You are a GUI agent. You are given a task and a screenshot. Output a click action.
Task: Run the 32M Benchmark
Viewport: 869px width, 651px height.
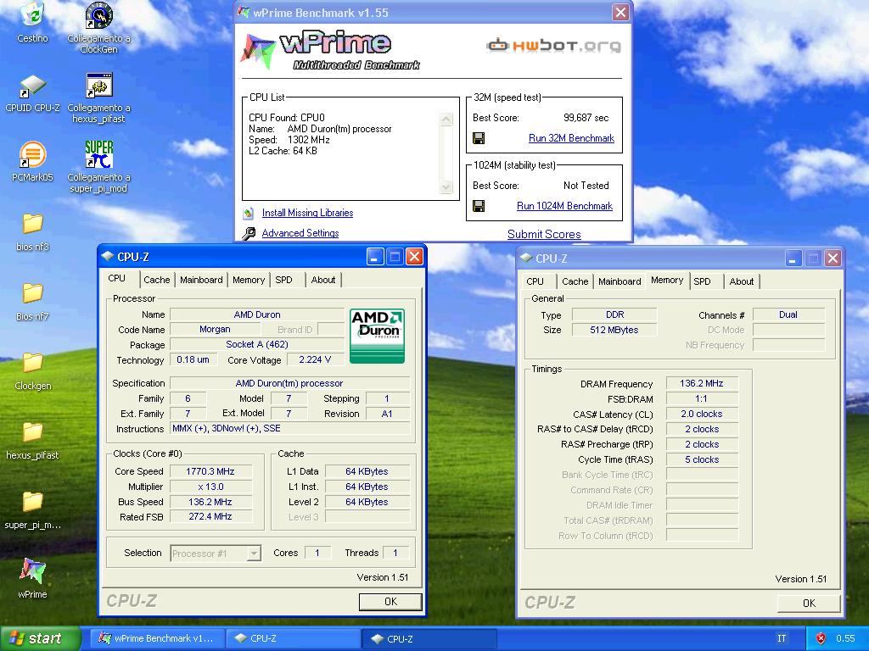571,138
